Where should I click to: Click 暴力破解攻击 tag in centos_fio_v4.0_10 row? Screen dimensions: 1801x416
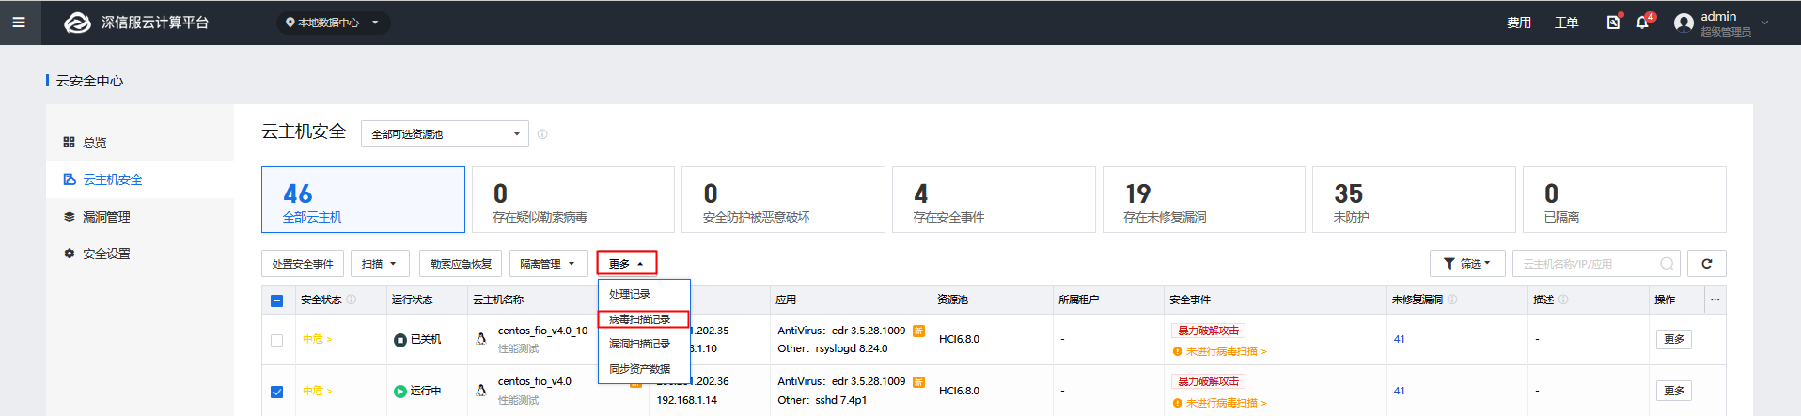pyautogui.click(x=1208, y=331)
